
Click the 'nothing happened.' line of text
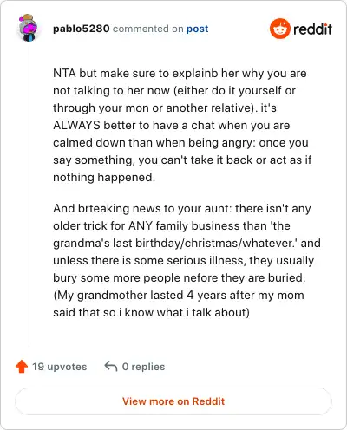click(104, 177)
